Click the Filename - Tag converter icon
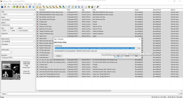Image resolution: width=183 pixels, height=98 pixels. point(47,7)
